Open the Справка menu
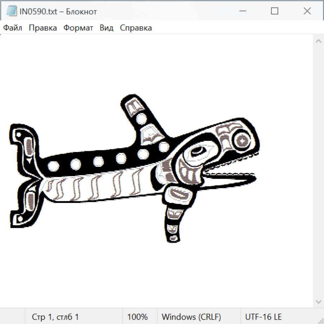Image resolution: width=324 pixels, height=324 pixels. click(x=136, y=28)
